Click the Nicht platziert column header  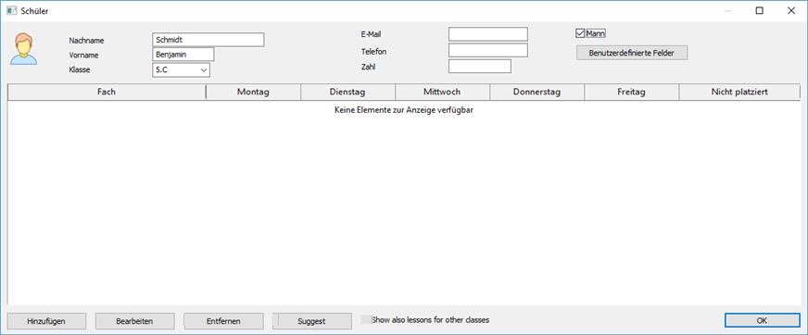point(739,92)
